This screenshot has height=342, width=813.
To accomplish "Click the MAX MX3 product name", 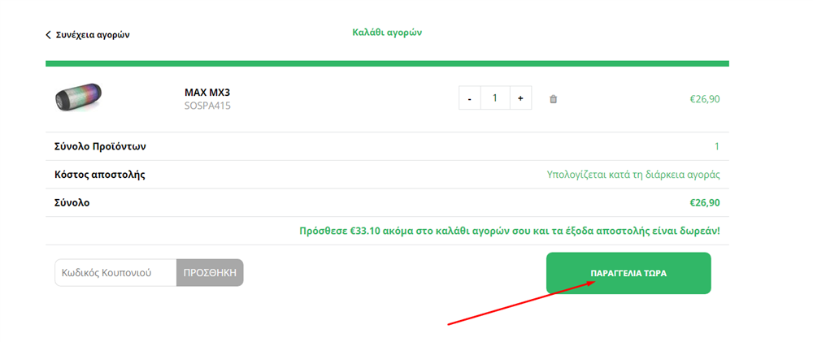I will (207, 93).
